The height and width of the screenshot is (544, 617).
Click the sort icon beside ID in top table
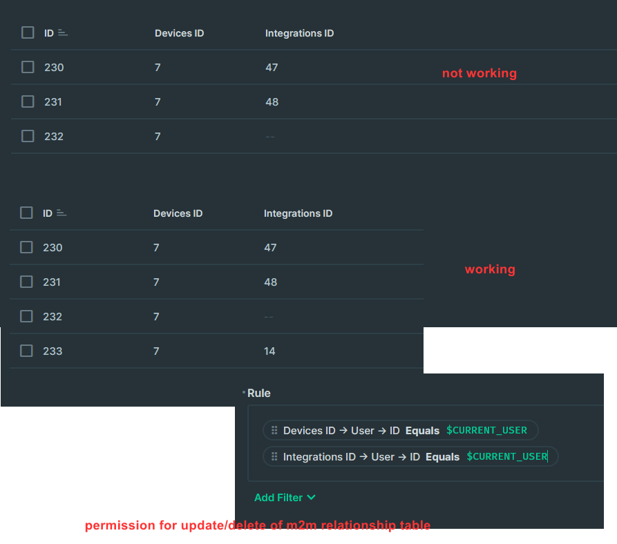click(63, 33)
